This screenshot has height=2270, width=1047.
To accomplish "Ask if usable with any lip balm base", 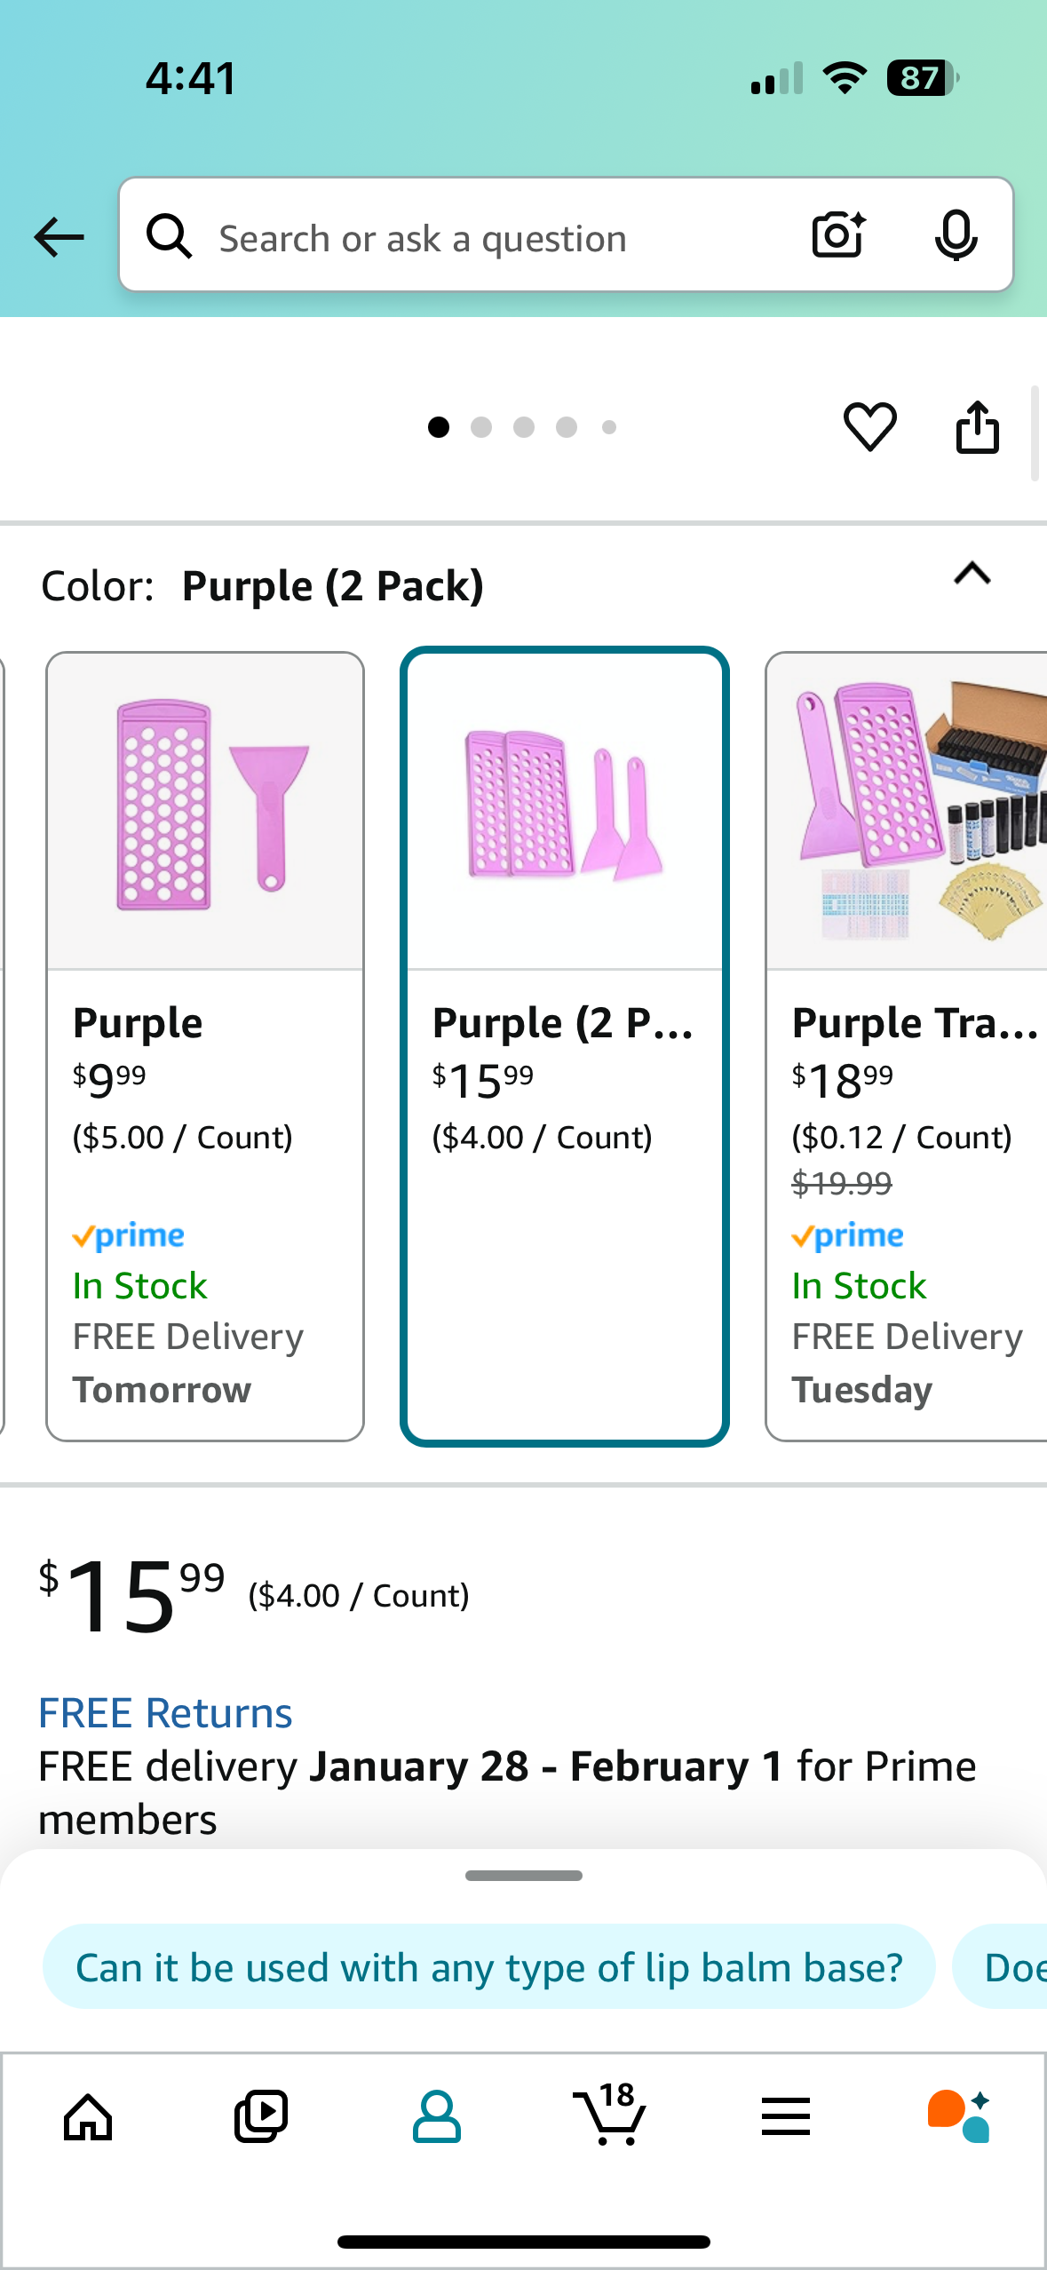I will (x=488, y=1967).
